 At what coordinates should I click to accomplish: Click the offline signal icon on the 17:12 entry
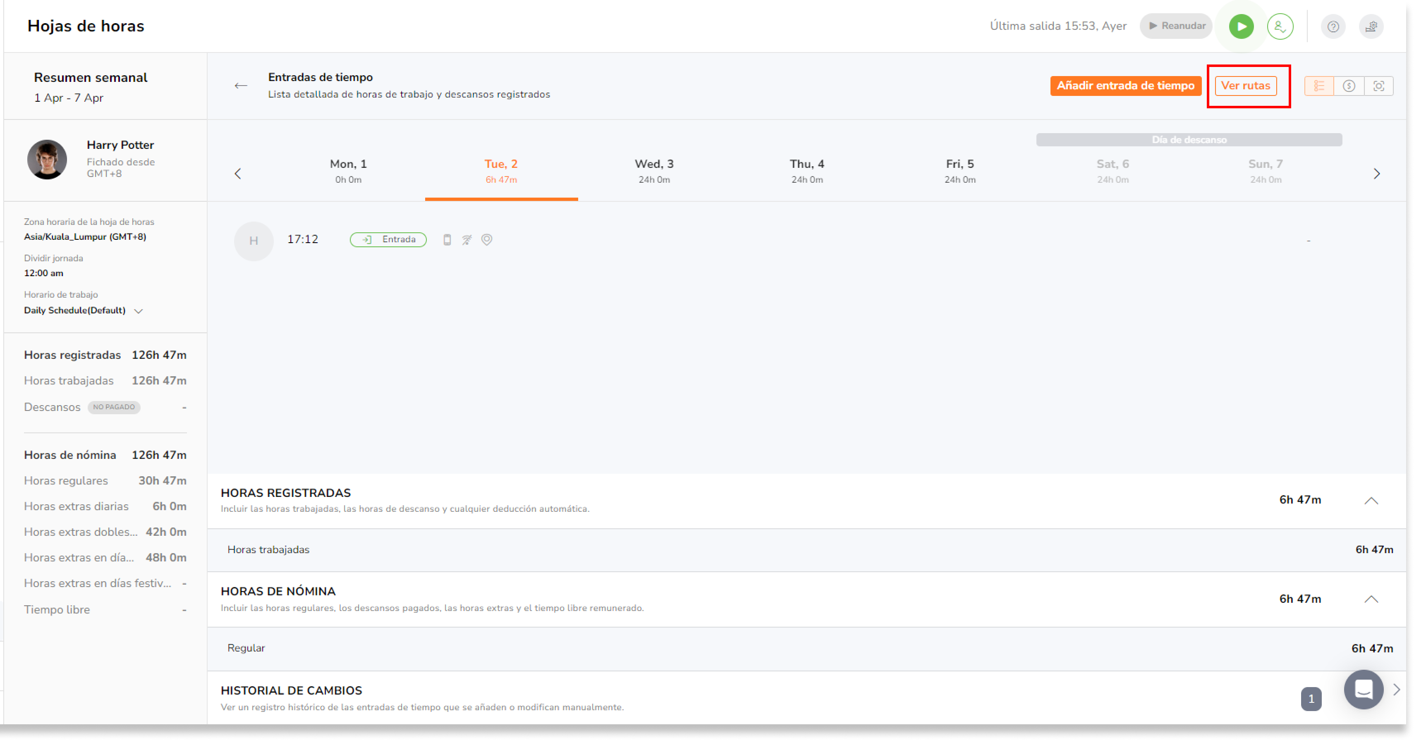(467, 240)
